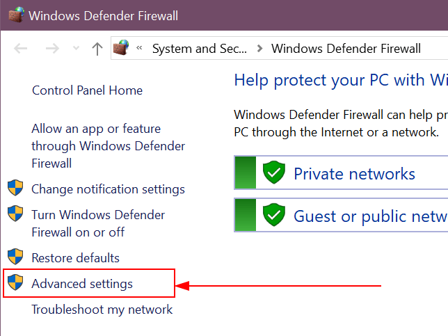Expand the Private networks section
Screen dimensions: 448x336
(x=354, y=173)
